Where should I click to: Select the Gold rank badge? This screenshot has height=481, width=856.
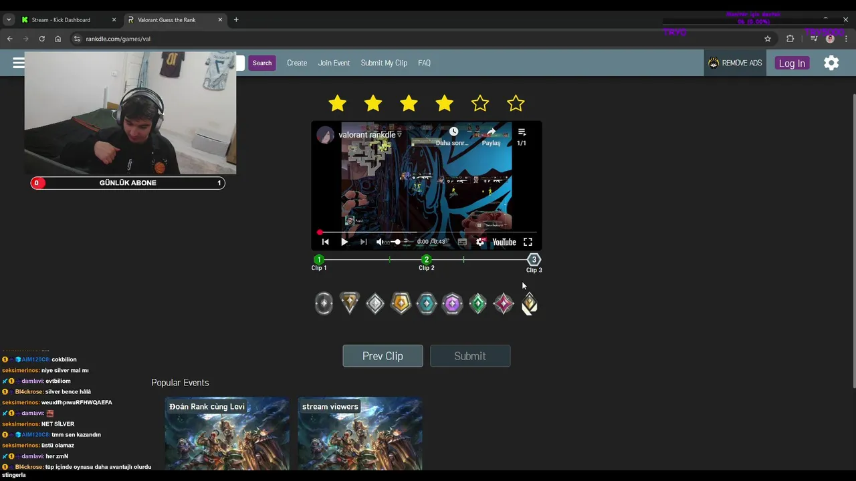pyautogui.click(x=401, y=304)
